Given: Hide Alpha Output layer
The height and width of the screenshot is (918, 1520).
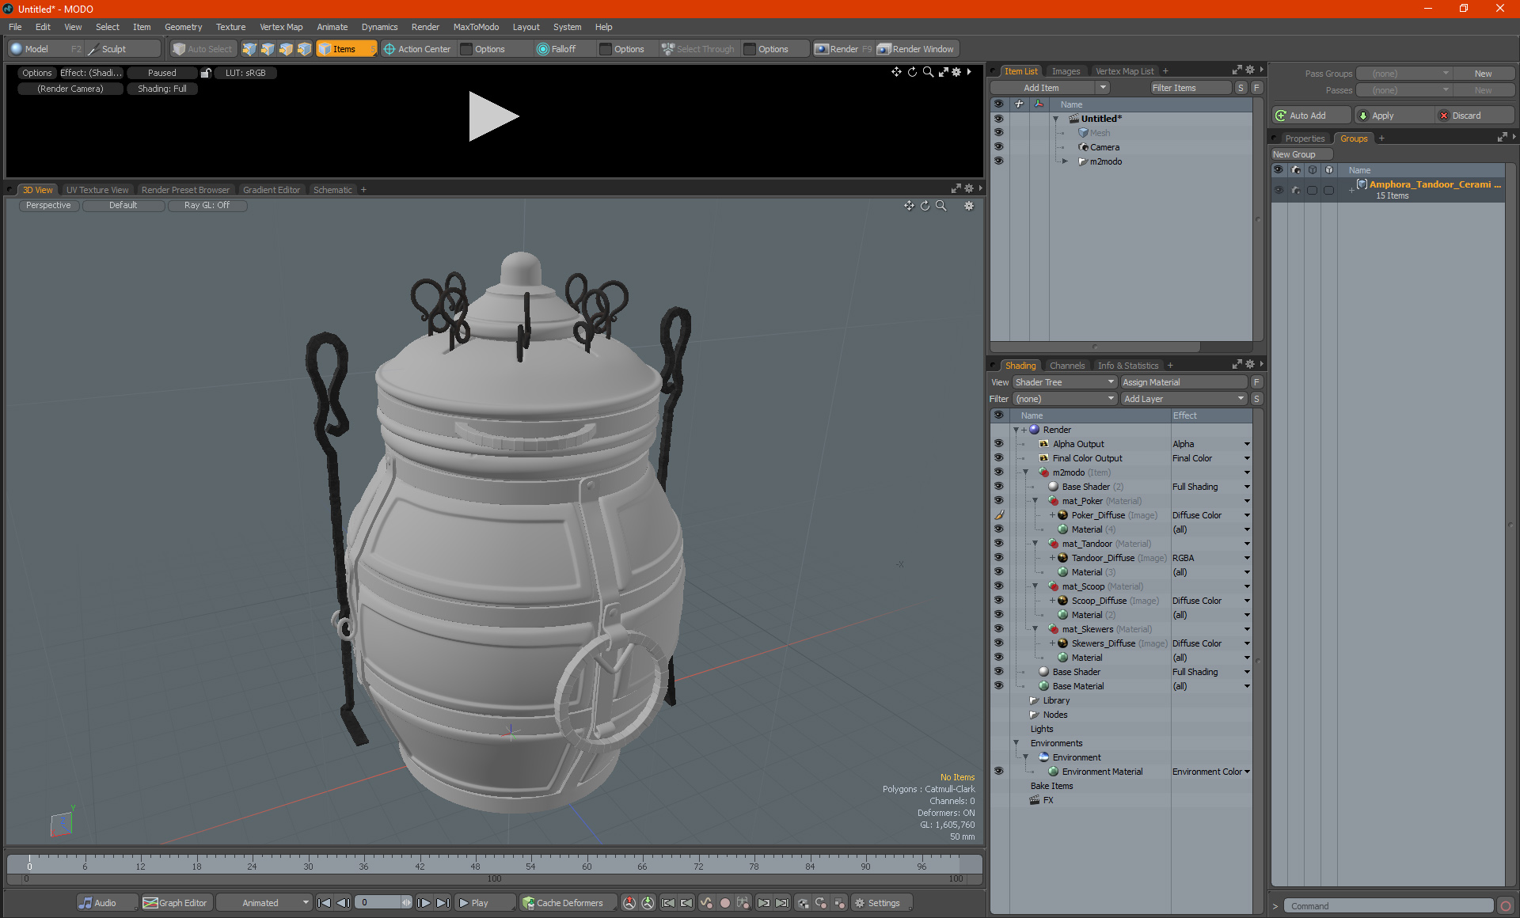Looking at the screenshot, I should coord(998,444).
